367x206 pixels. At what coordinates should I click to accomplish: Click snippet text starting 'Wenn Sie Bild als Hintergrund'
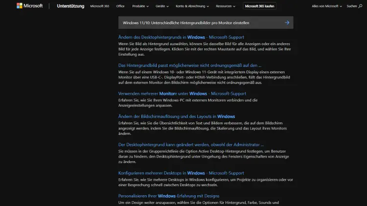205,49
